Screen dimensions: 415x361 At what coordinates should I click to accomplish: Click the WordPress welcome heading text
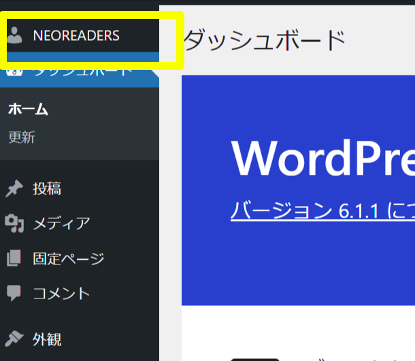click(323, 158)
